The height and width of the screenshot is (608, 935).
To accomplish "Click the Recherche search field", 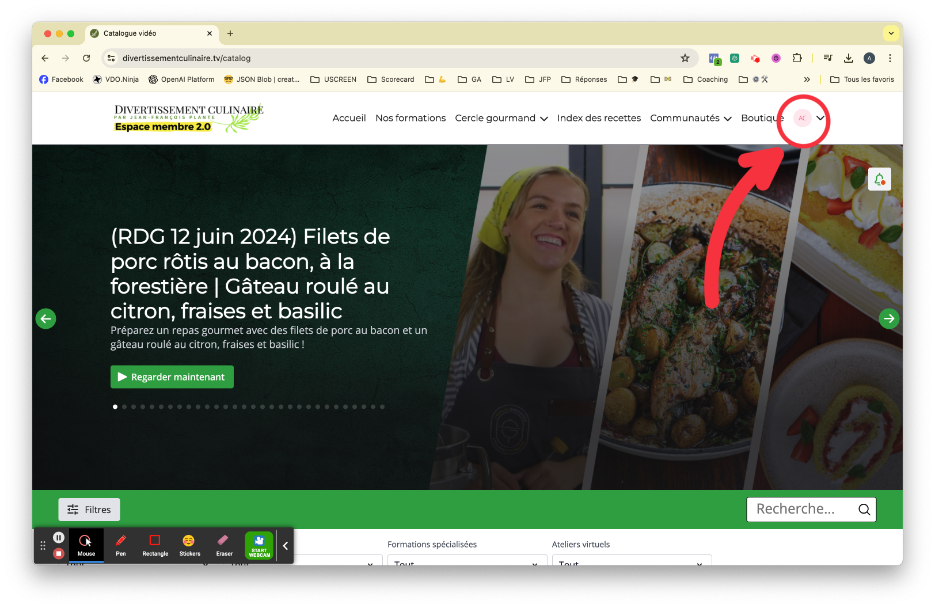I will [x=811, y=510].
